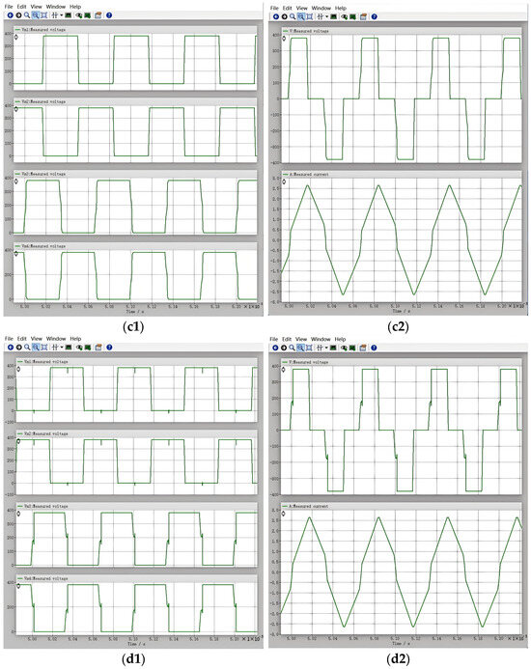Open the View menu in scope (d2)
Viewport: 531px width, 669px height.
pos(301,339)
